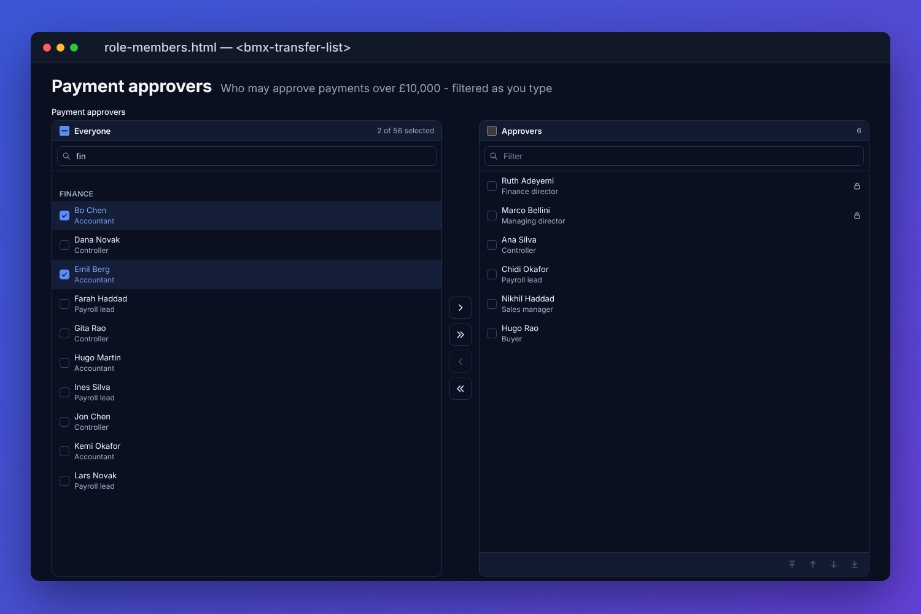Viewport: 921px width, 614px height.
Task: Tick the Kemi Okafor checkbox
Action: point(64,451)
